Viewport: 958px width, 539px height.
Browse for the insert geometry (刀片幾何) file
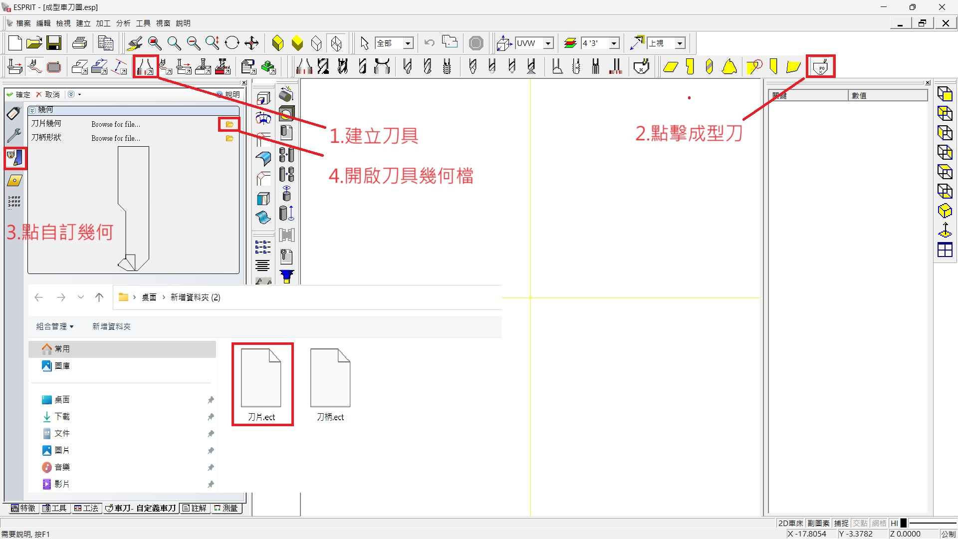pos(229,124)
